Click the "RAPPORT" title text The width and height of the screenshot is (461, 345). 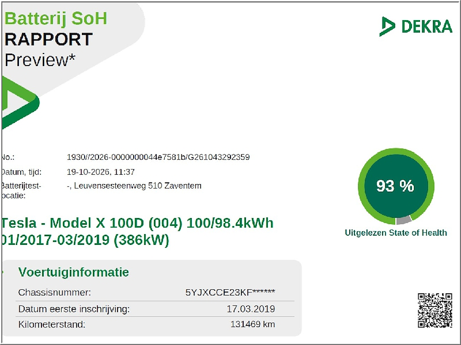49,40
